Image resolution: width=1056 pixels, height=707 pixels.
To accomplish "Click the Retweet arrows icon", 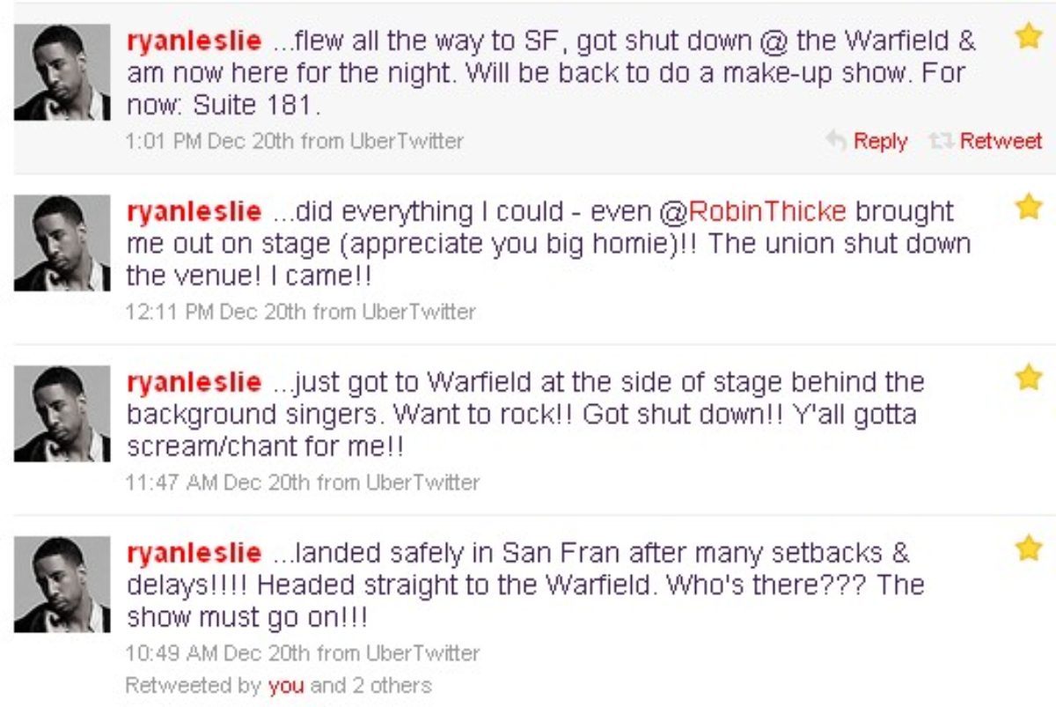I will [942, 141].
